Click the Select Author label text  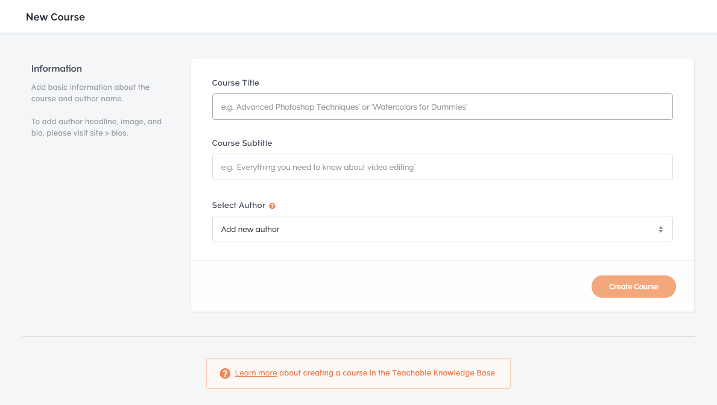click(x=238, y=206)
